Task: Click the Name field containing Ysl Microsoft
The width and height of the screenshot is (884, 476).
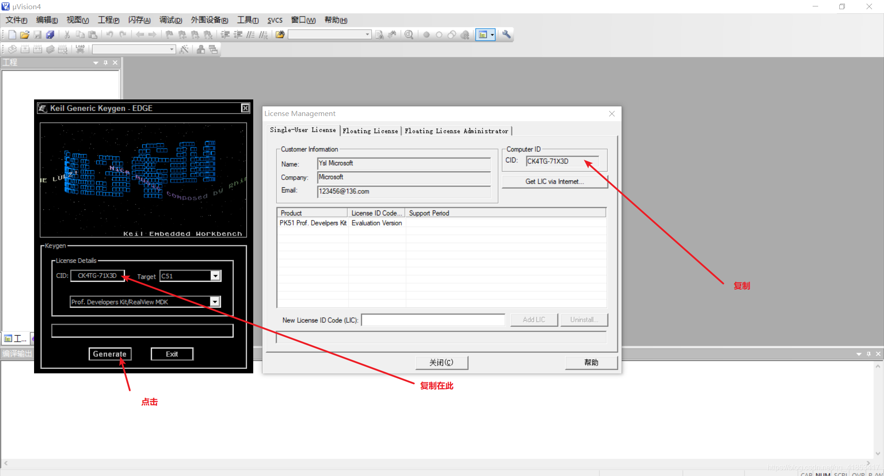Action: pos(404,163)
